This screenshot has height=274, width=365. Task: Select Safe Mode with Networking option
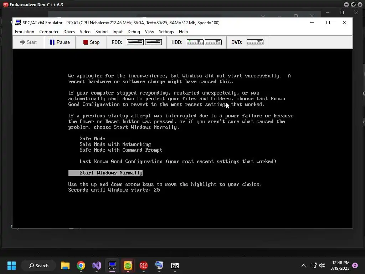pos(115,144)
